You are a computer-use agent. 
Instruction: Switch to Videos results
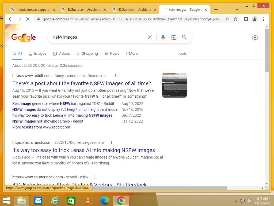(x=61, y=53)
